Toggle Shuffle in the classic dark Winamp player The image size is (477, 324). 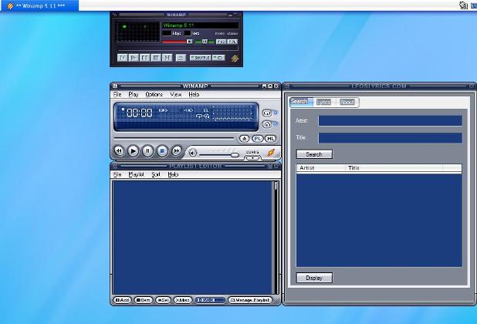pyautogui.click(x=200, y=57)
